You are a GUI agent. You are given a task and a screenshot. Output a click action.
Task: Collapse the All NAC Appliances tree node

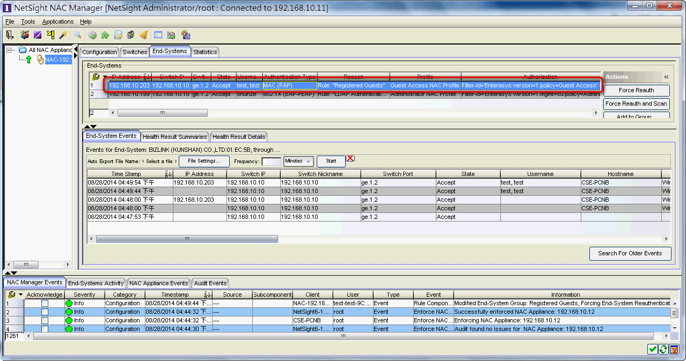9,50
